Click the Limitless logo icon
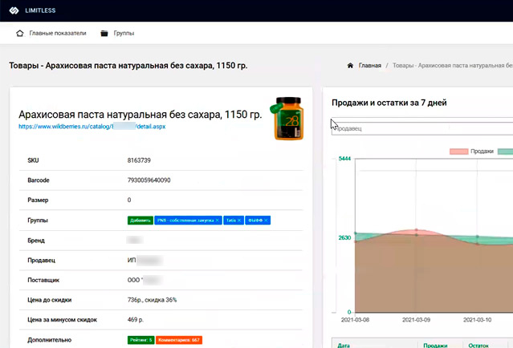The image size is (513, 348). point(14,10)
